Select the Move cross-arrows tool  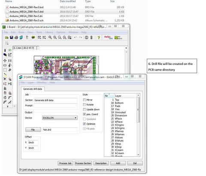click(5, 60)
